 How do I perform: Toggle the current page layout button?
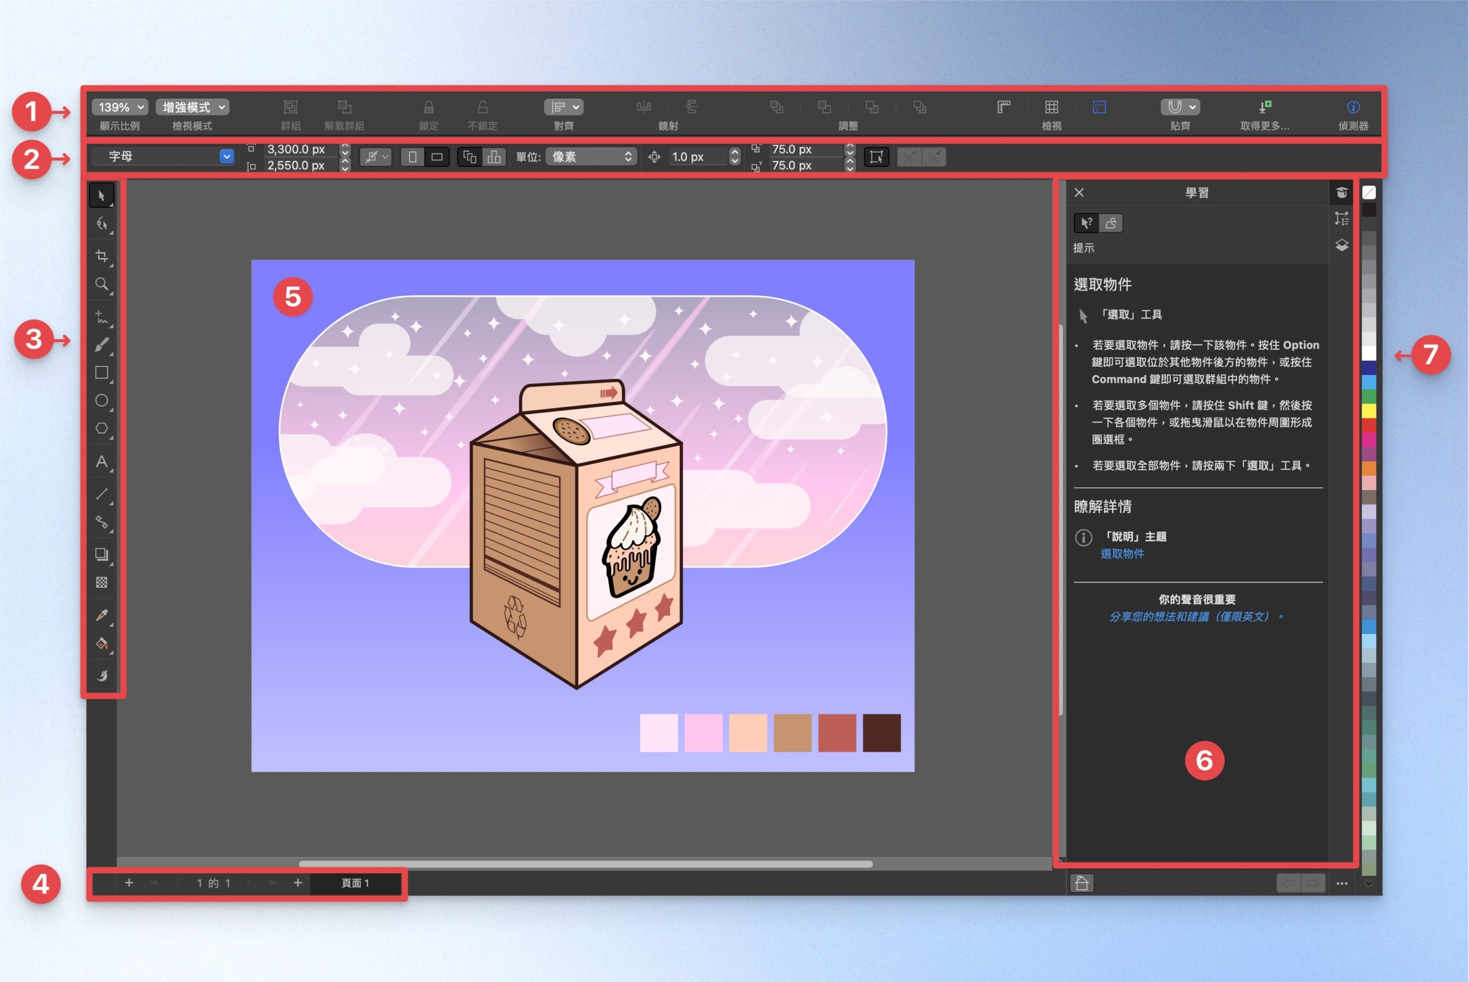click(494, 157)
